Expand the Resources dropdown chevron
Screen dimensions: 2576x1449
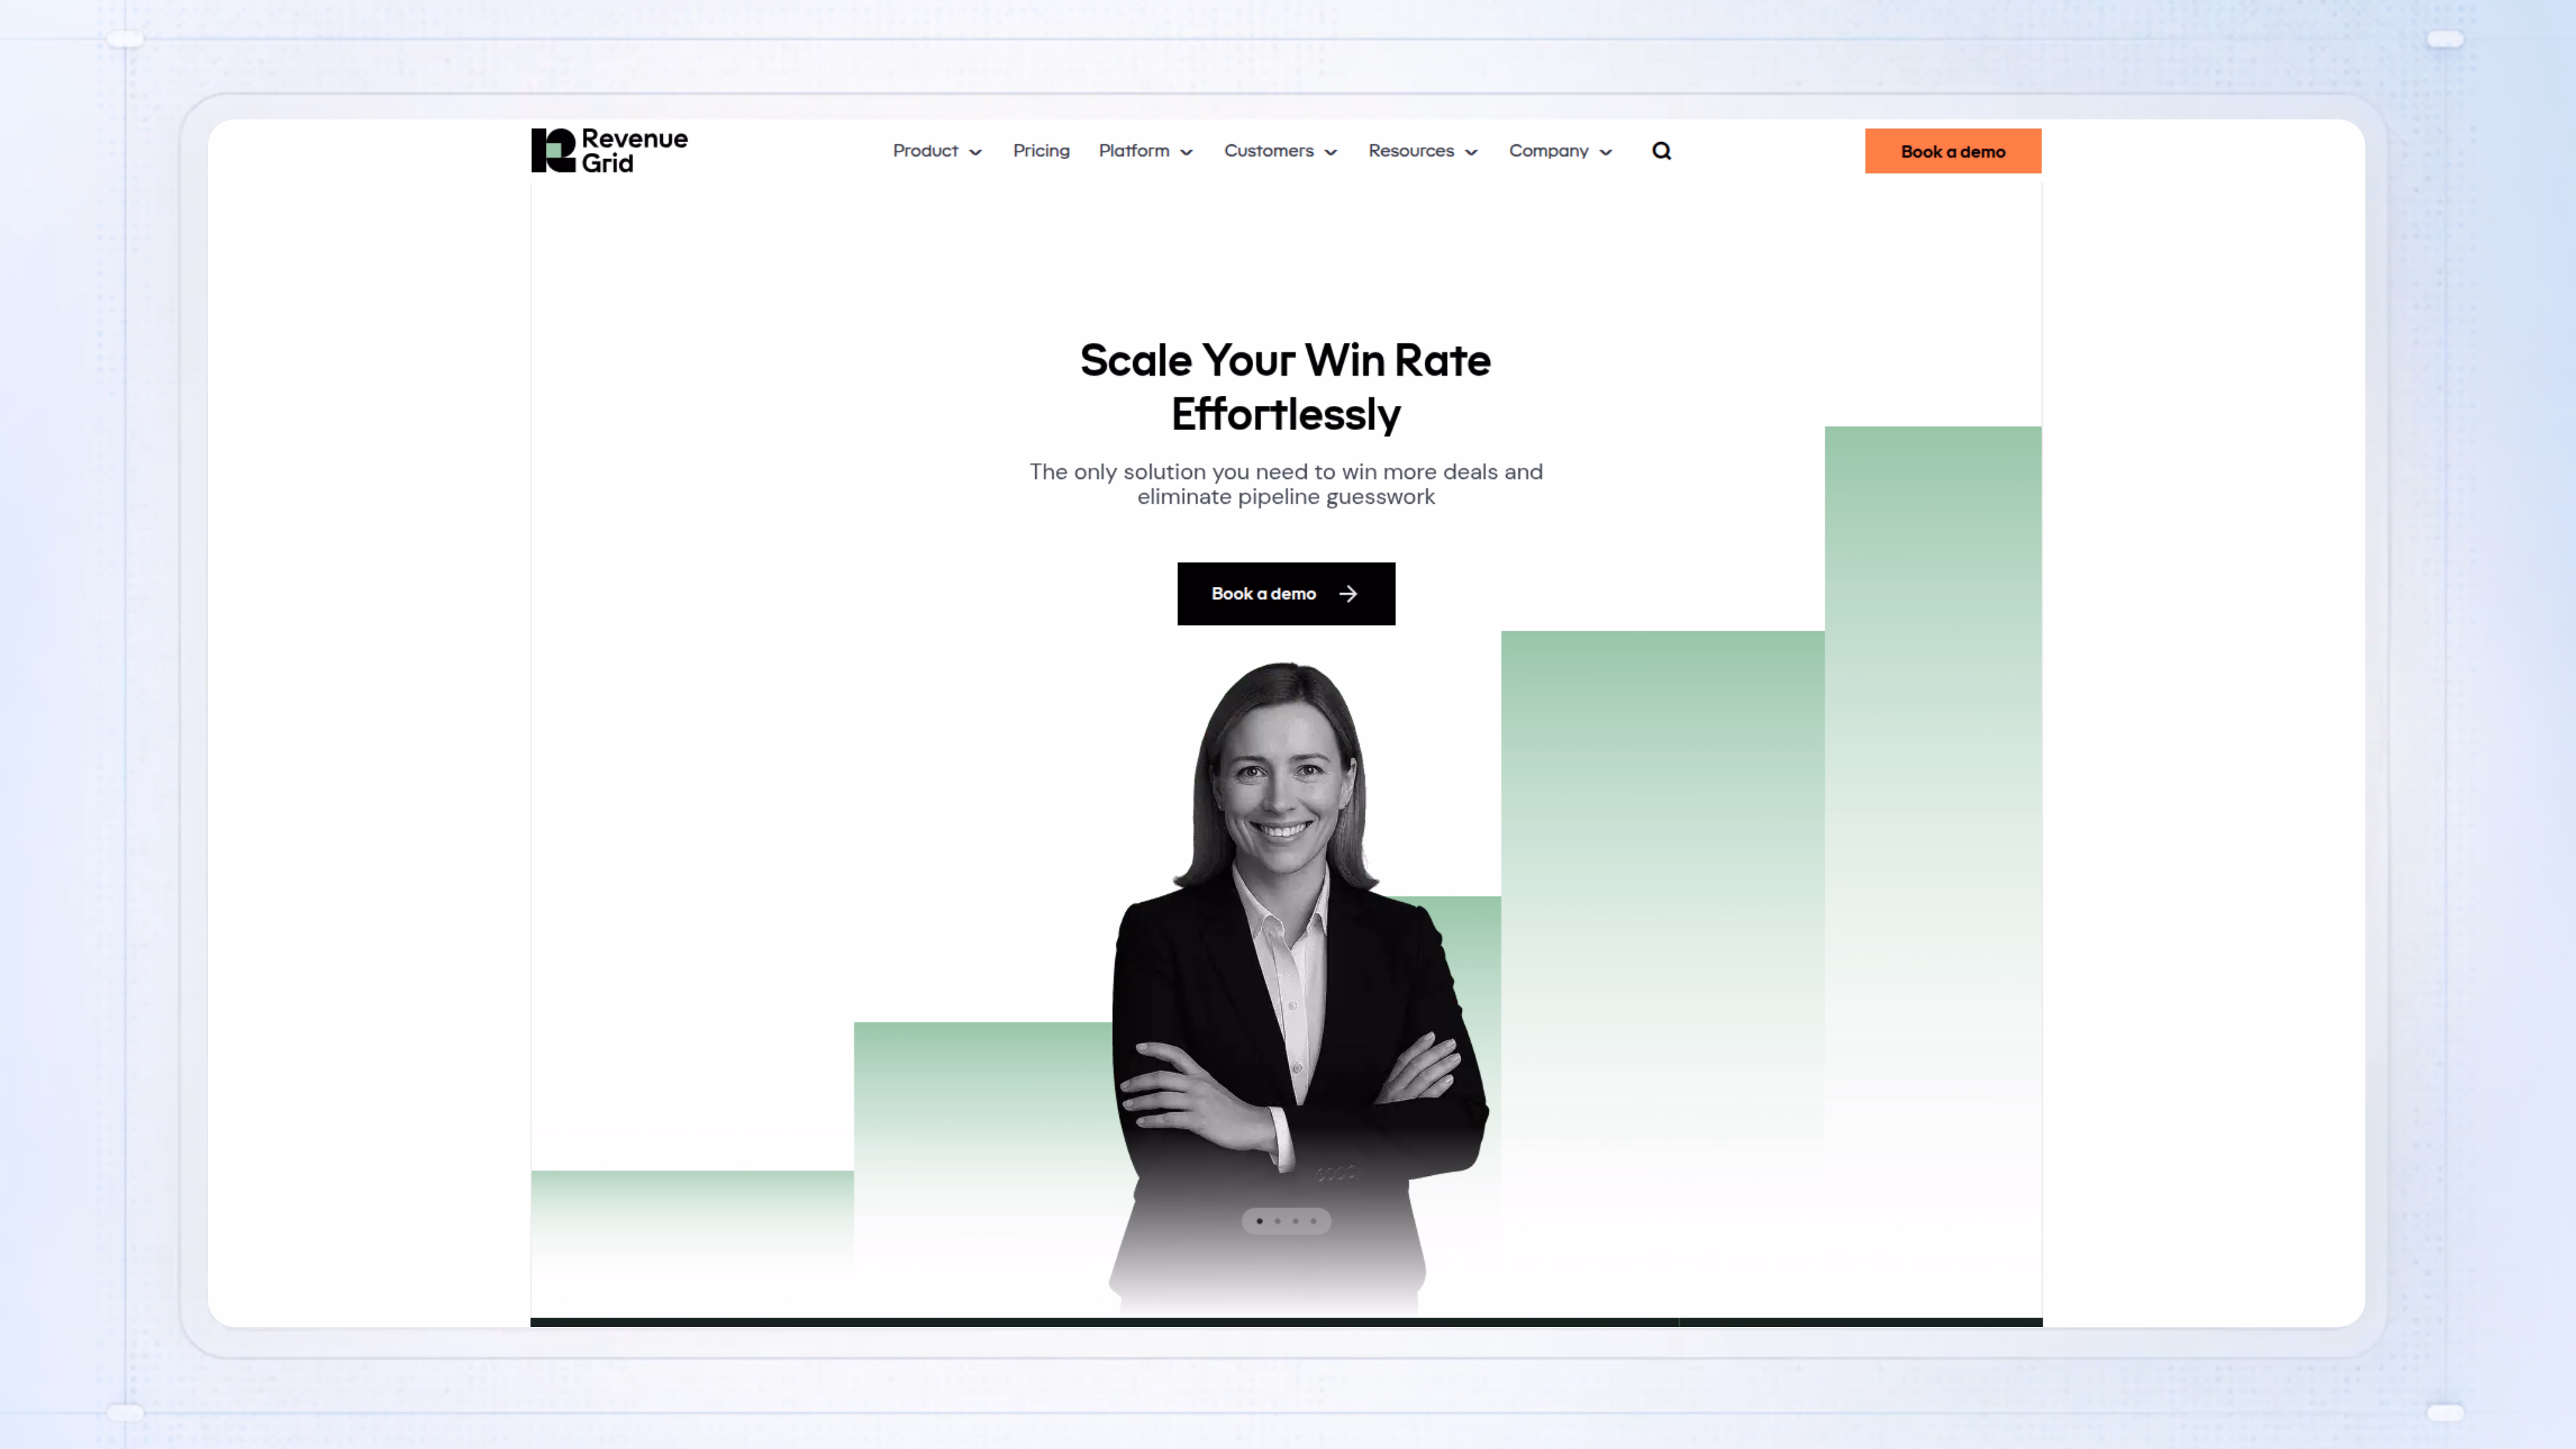(1471, 153)
